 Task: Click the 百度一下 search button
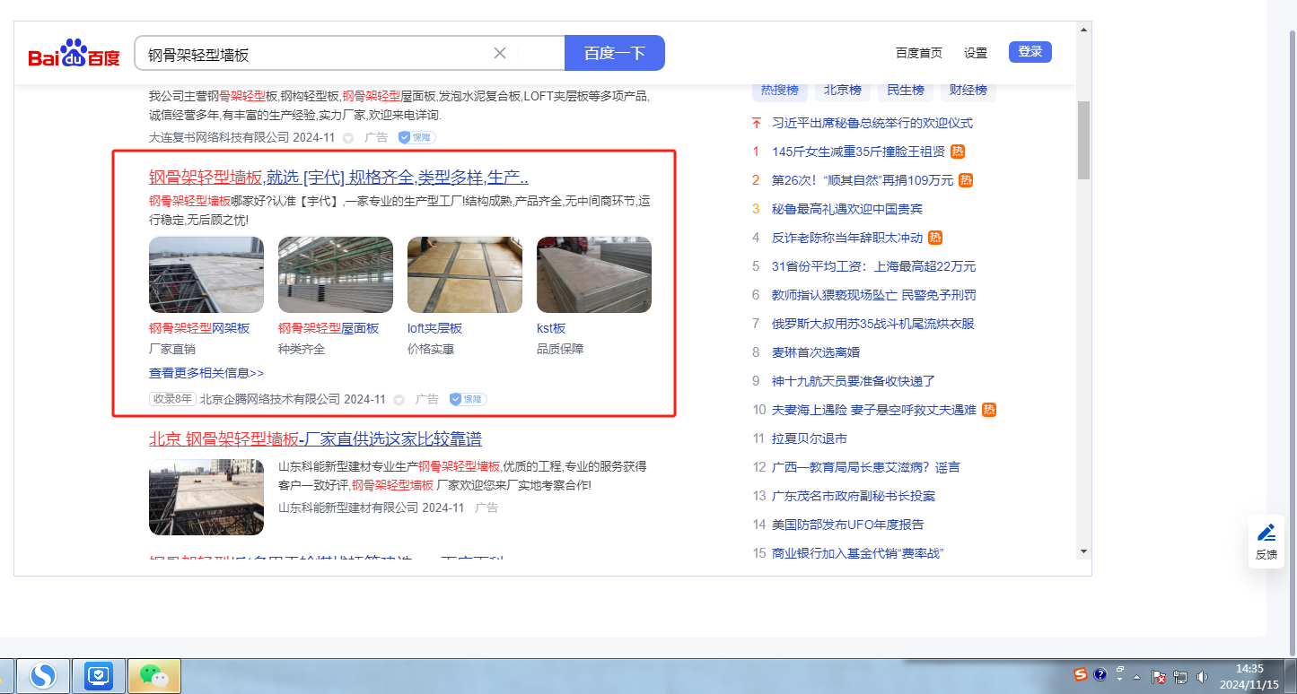615,53
